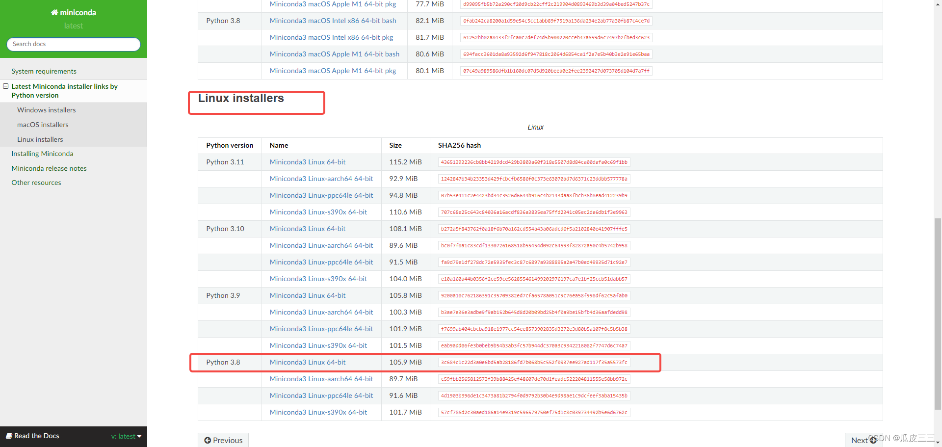Image resolution: width=942 pixels, height=447 pixels.
Task: Click the Read the Docs book icon
Action: click(9, 436)
